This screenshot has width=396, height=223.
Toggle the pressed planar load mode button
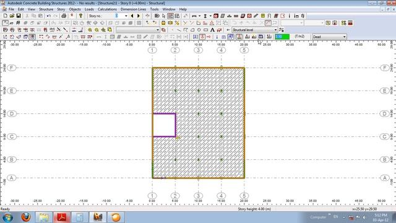click(239, 37)
